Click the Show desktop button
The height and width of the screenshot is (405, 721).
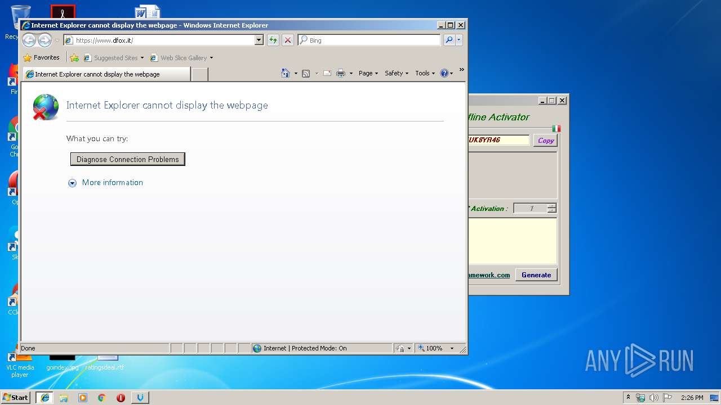pos(715,398)
